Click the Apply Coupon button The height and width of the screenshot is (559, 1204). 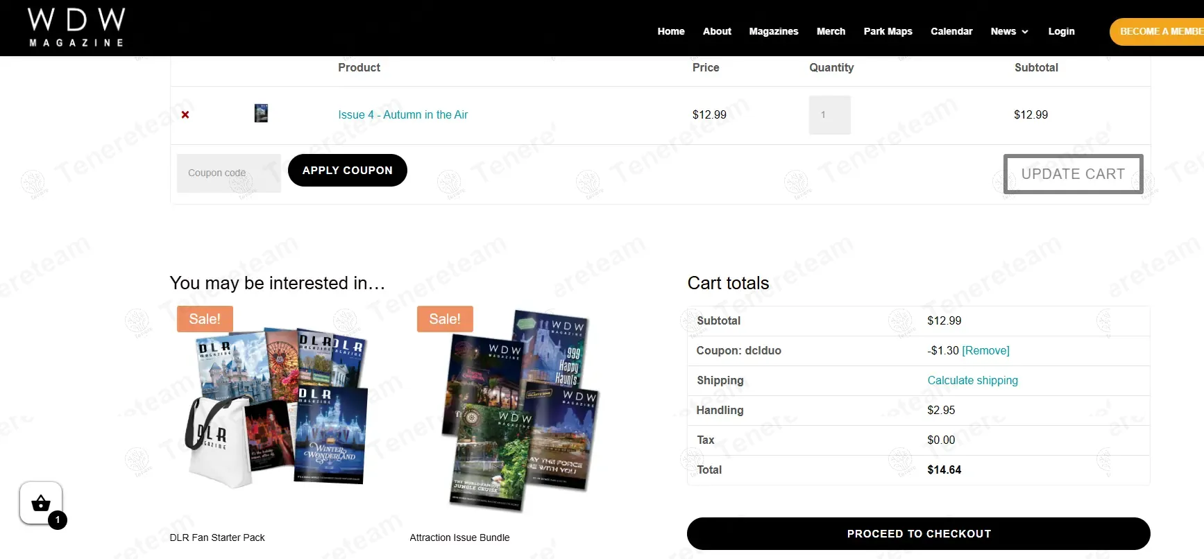point(347,170)
